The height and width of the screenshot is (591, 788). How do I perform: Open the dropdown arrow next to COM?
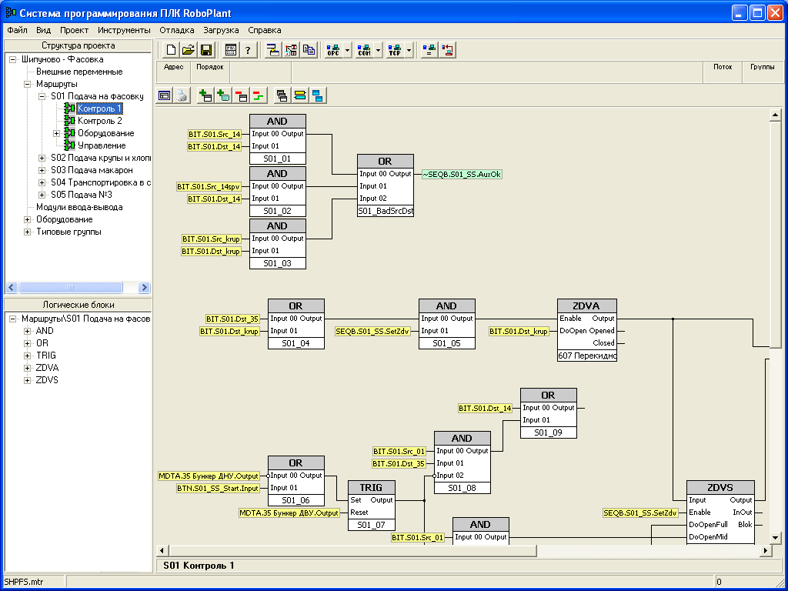point(379,50)
